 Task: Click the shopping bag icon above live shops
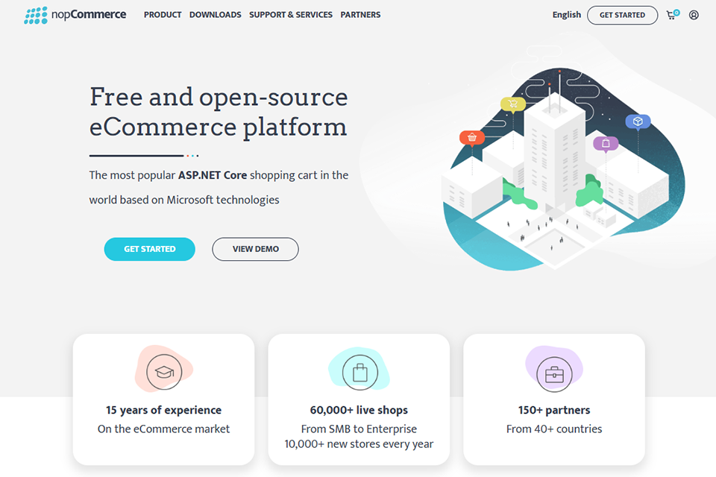[359, 373]
